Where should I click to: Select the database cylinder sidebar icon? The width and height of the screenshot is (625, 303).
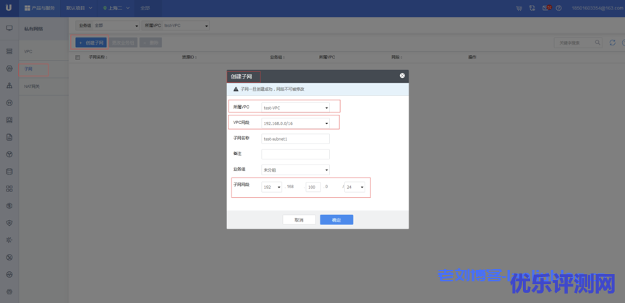pos(9,172)
